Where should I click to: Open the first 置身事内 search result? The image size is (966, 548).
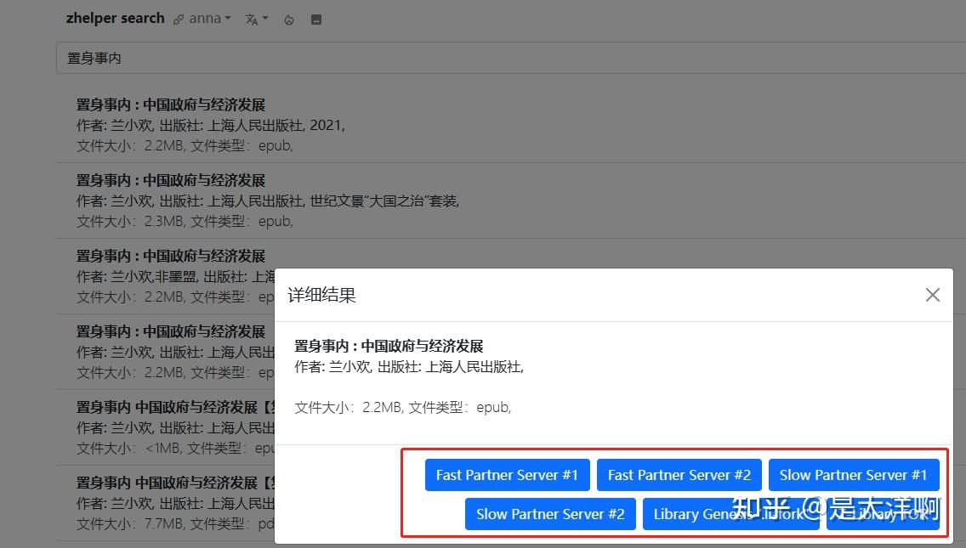pos(169,104)
